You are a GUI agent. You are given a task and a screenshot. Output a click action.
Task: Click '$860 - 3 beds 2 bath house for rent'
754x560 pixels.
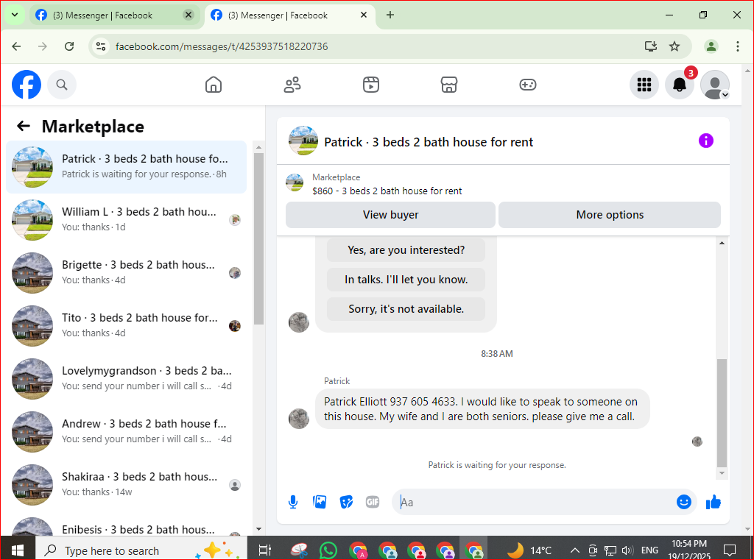point(387,191)
